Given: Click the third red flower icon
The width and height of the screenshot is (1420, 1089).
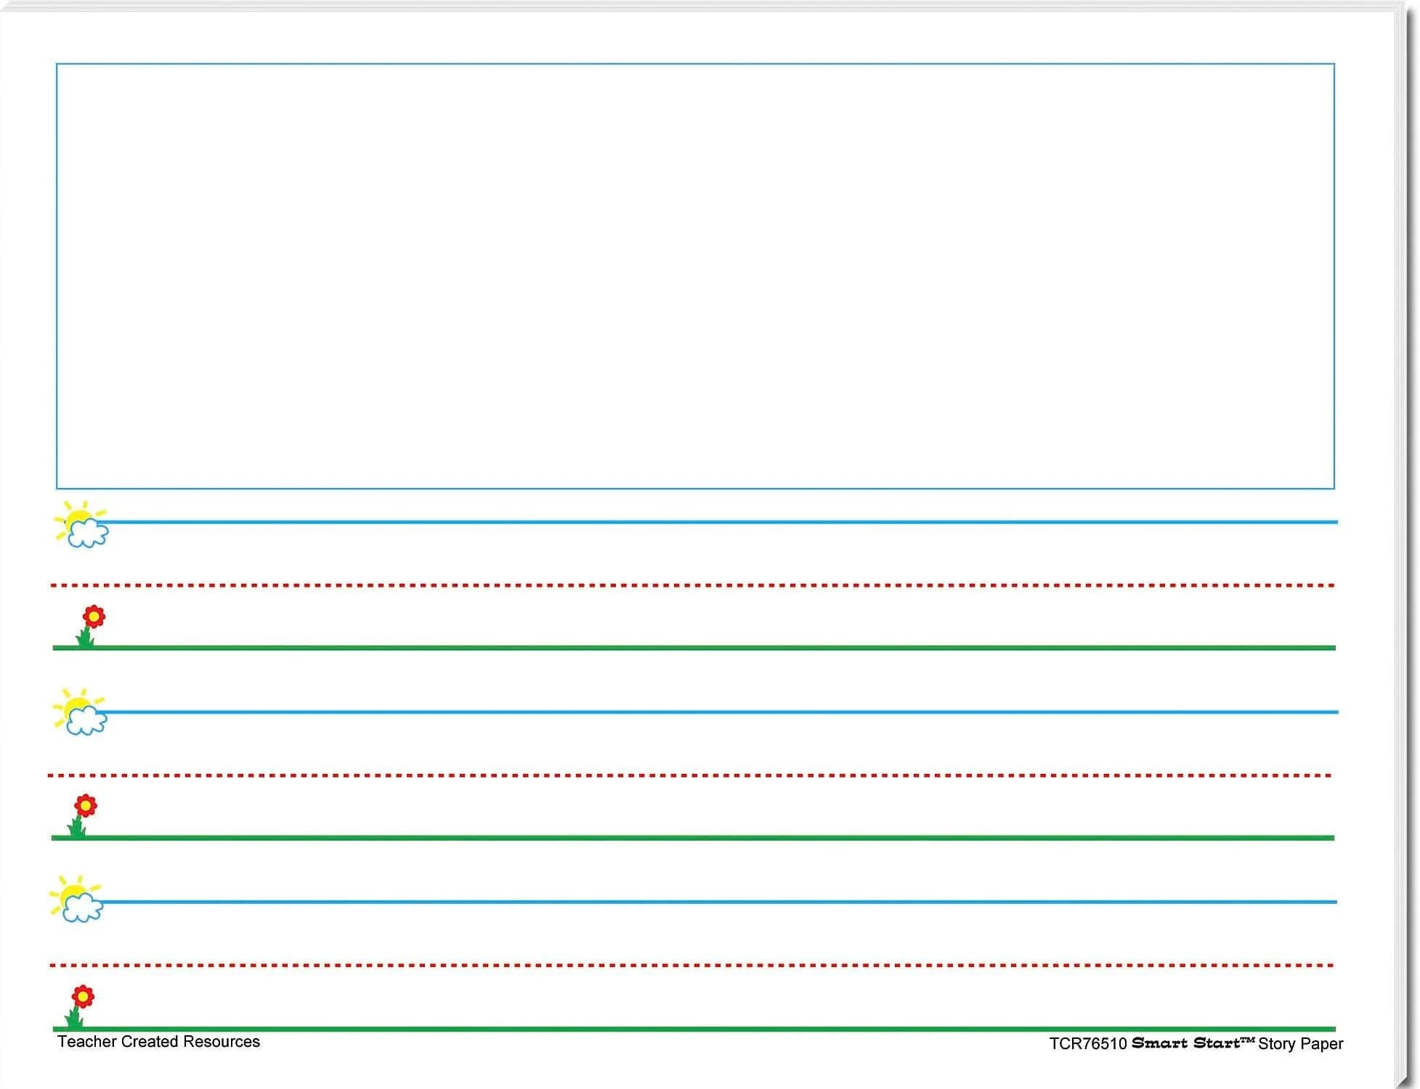Looking at the screenshot, I should 80,1006.
